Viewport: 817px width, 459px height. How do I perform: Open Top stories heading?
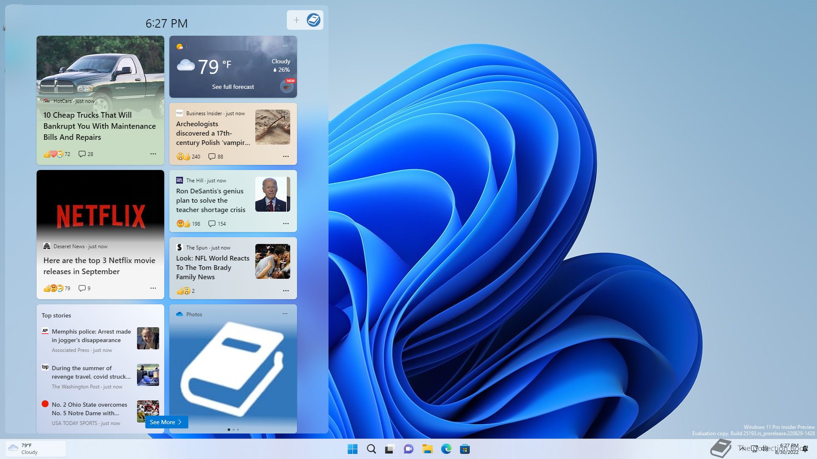(x=56, y=315)
